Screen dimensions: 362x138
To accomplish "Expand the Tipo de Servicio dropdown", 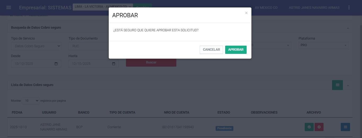I will [36, 46].
